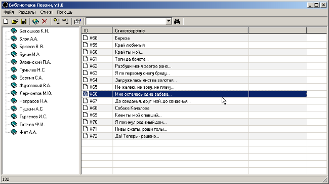The width and height of the screenshot is (329, 184).
Task: Click the properties toolbar icon
Action: [x=77, y=21]
